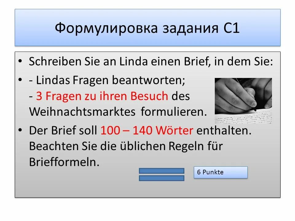Image resolution: width=295 pixels, height=221 pixels.
Task: Click the word Weihnachtsmarktes
Action: point(82,112)
